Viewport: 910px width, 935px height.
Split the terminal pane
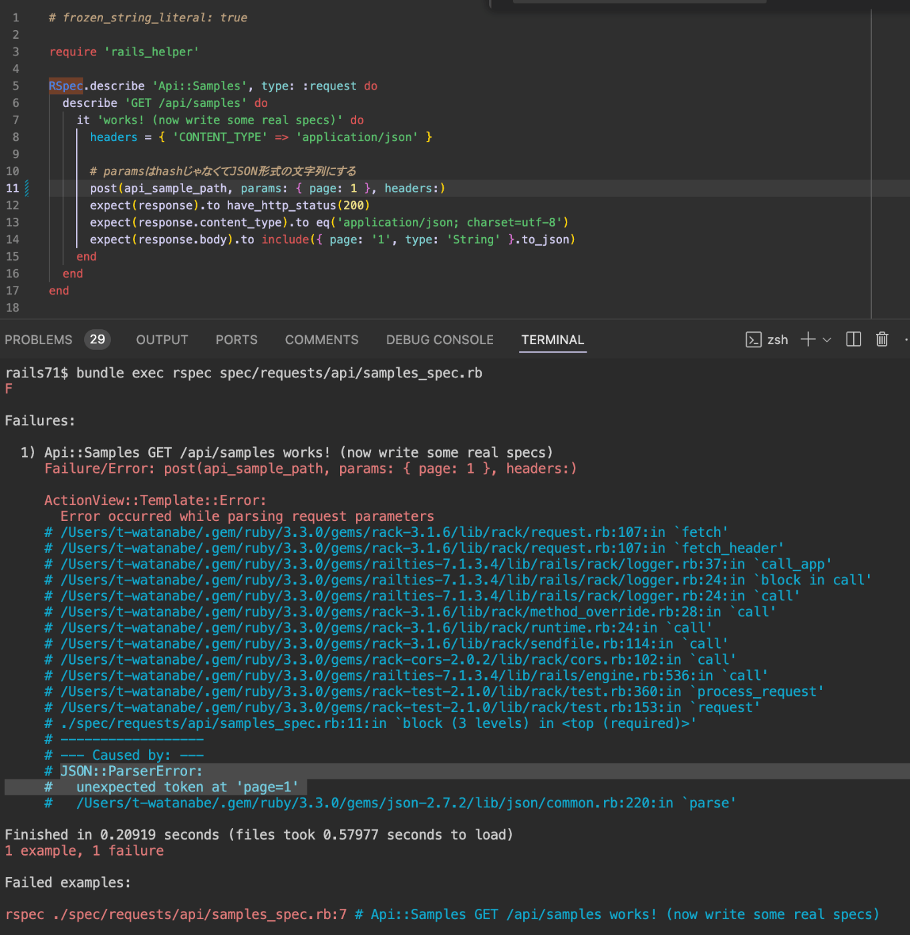(853, 339)
